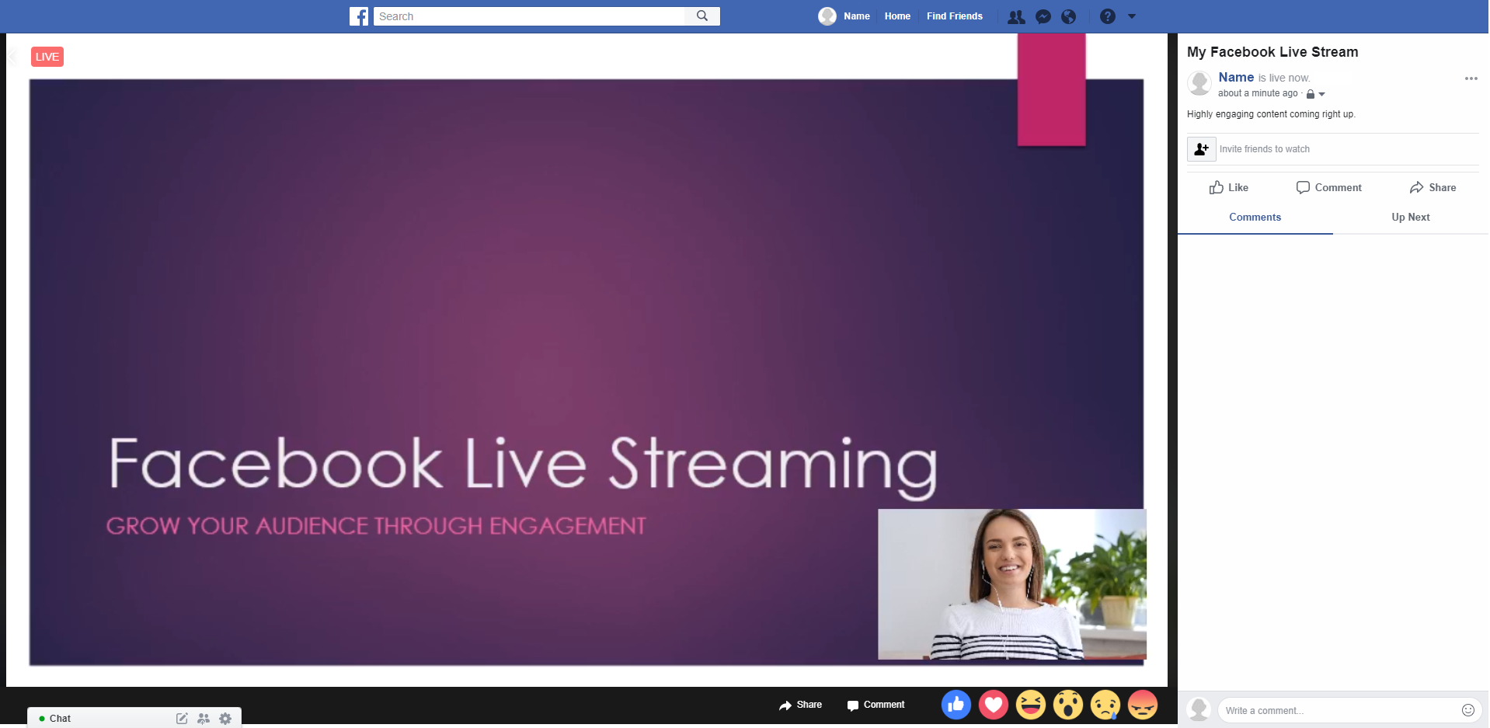
Task: Click the Sad crying reaction
Action: (x=1105, y=705)
